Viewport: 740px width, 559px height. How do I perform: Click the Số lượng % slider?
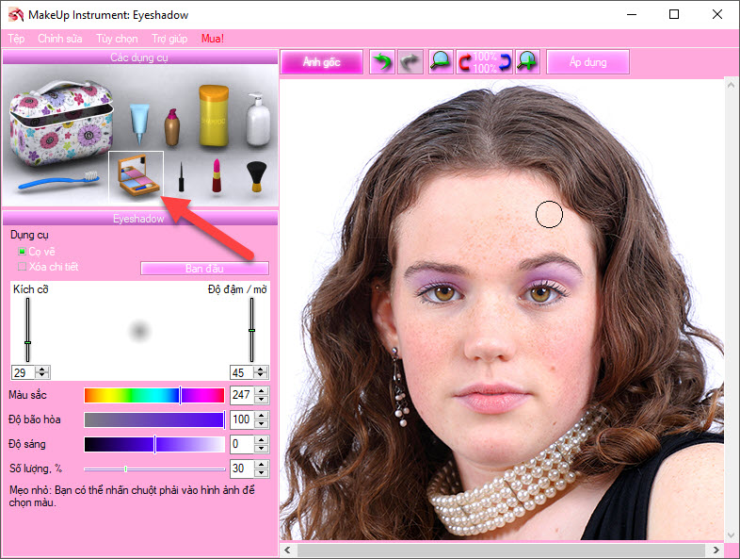(x=154, y=469)
